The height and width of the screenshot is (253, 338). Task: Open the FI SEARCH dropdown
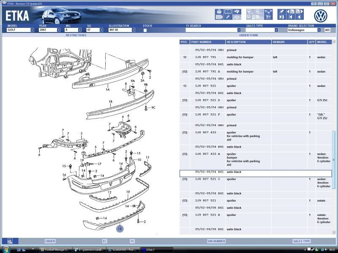[239, 30]
